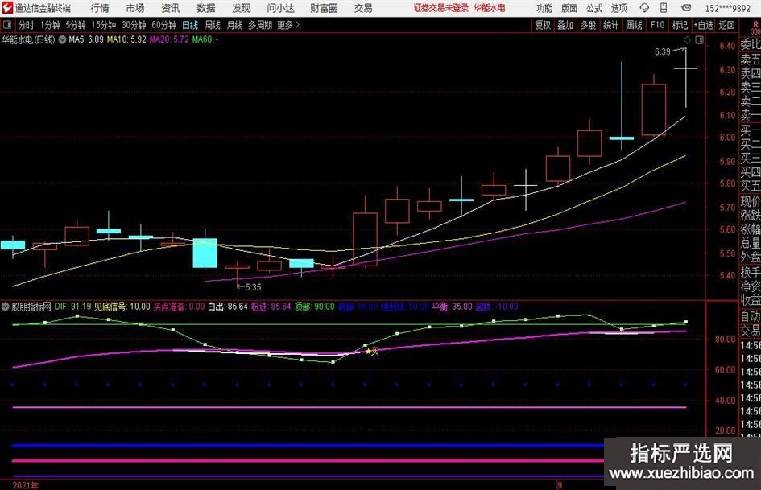Open the mail envelope messages icon
This screenshot has height=490, width=761.
click(x=686, y=8)
